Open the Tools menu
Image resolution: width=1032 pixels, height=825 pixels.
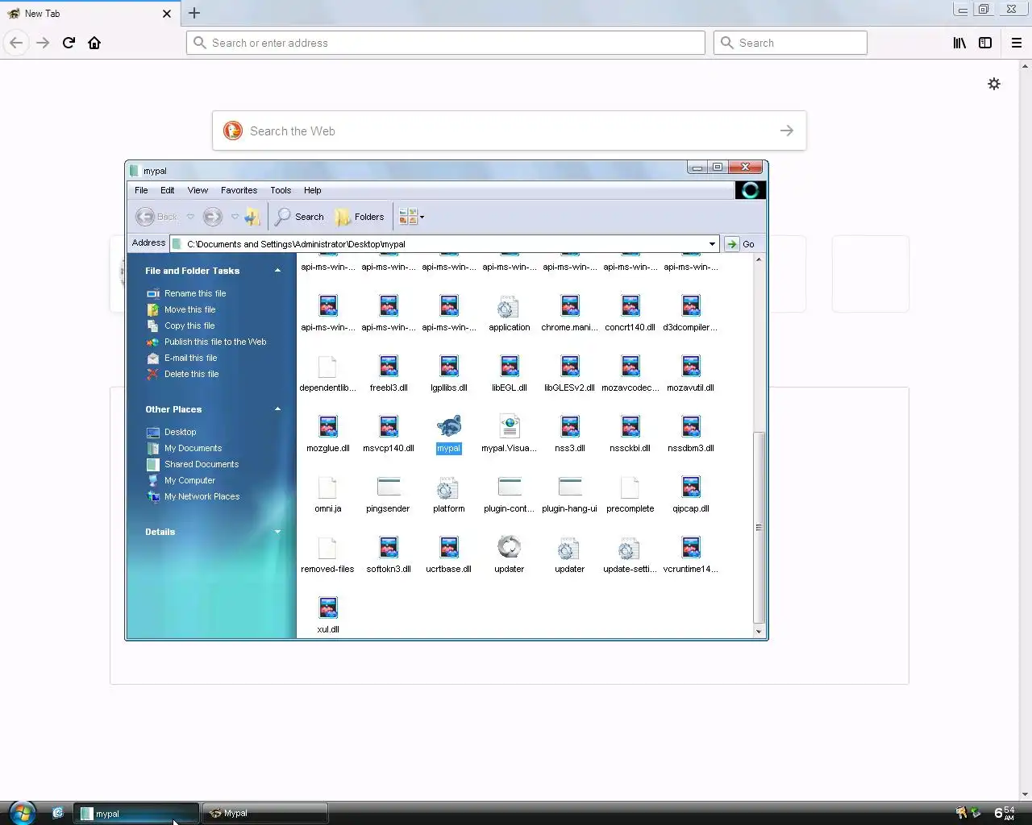click(281, 190)
